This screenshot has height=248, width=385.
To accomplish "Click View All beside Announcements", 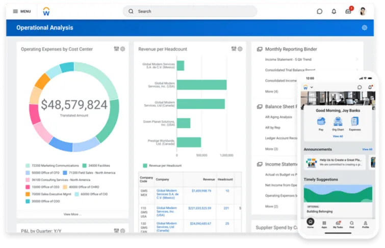I will click(x=367, y=149).
